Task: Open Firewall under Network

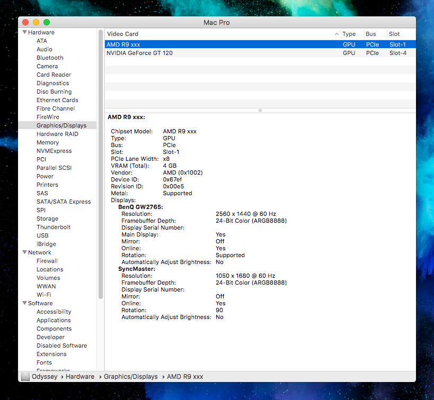Action: click(x=47, y=261)
